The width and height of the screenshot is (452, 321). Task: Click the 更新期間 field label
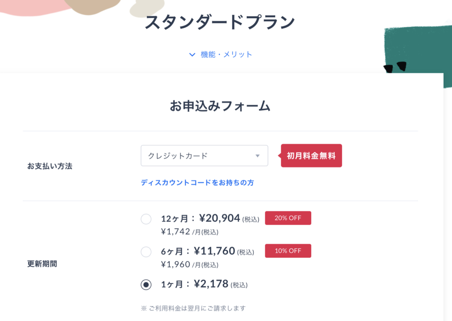(x=42, y=263)
